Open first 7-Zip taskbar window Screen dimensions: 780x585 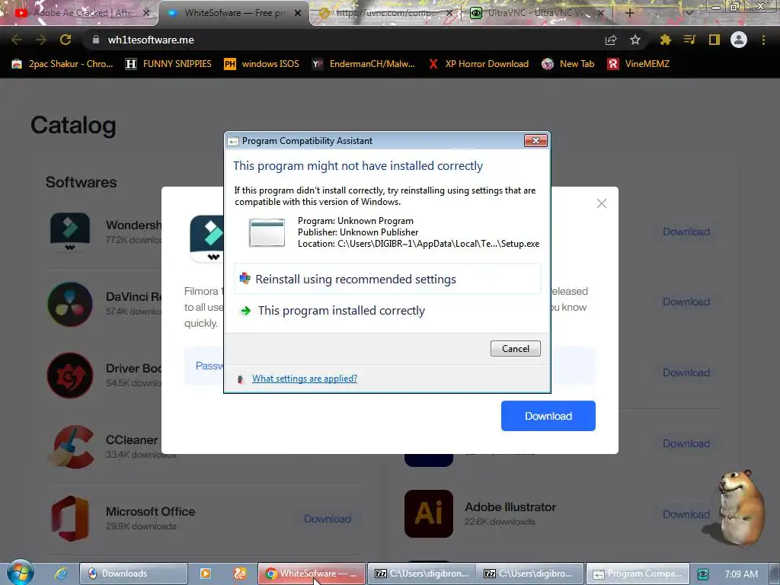click(421, 574)
